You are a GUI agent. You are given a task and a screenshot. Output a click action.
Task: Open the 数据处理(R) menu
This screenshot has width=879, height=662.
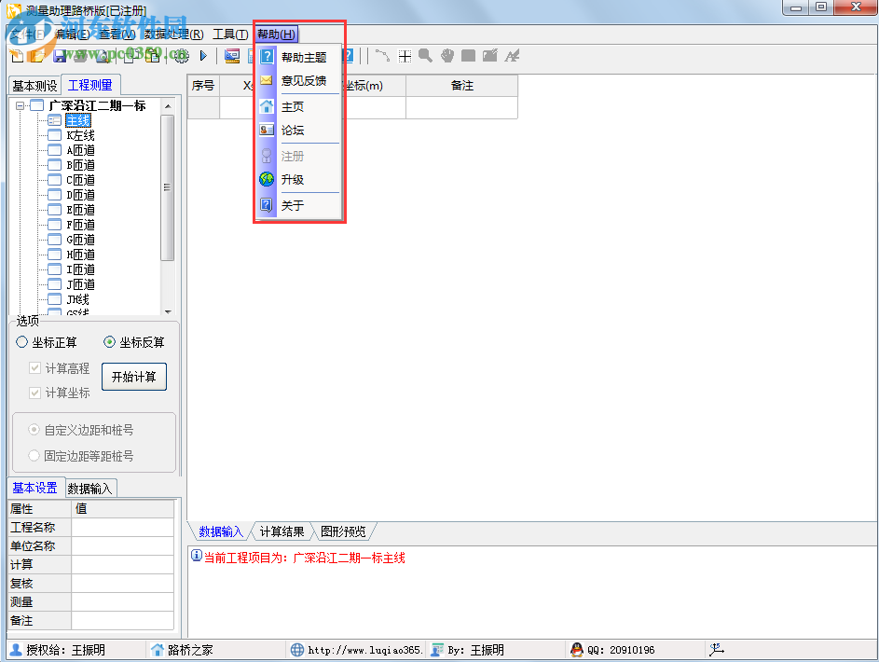[x=173, y=34]
